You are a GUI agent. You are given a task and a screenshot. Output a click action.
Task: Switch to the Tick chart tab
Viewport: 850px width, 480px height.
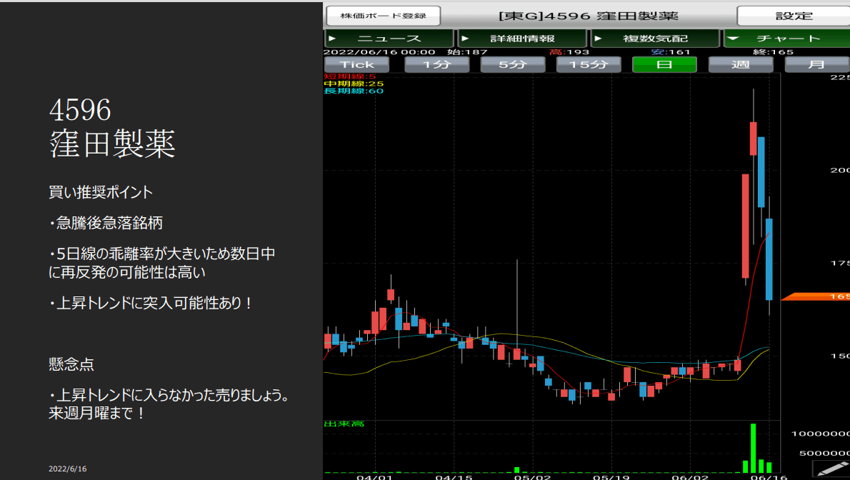click(356, 64)
